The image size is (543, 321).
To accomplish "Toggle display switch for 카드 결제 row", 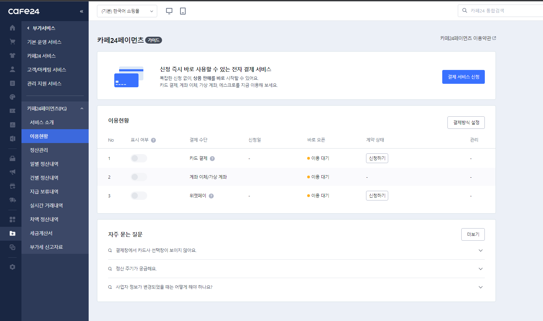I will click(139, 158).
